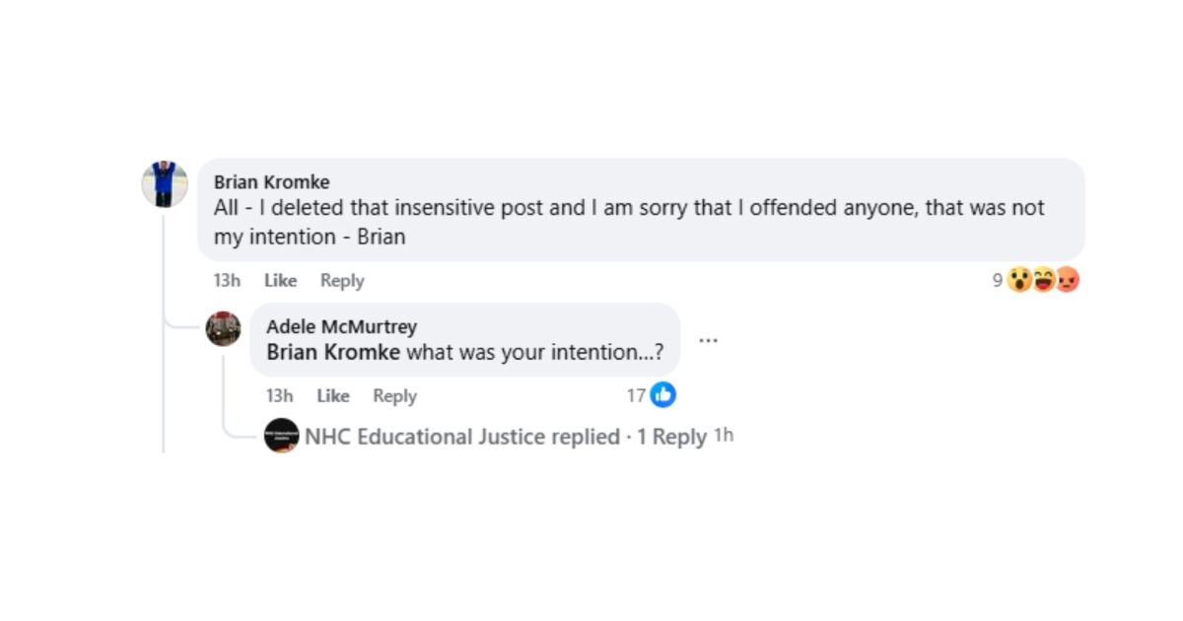Open NHC Educational Justice's reply
1183x621 pixels.
457,436
